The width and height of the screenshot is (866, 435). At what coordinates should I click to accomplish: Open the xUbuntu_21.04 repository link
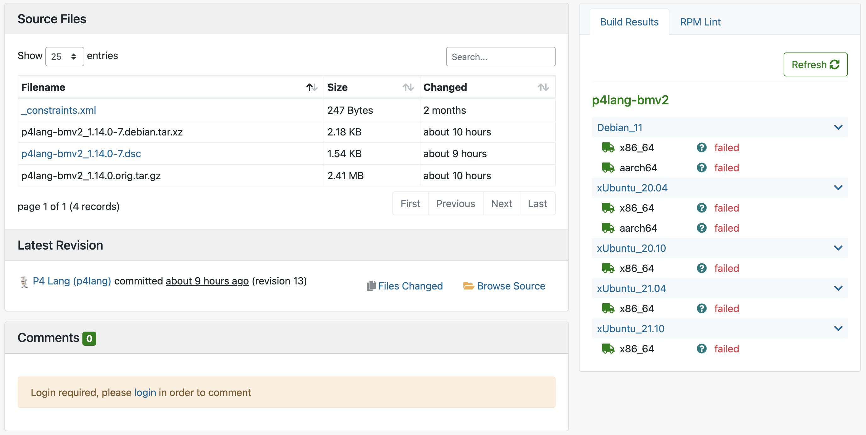point(631,288)
